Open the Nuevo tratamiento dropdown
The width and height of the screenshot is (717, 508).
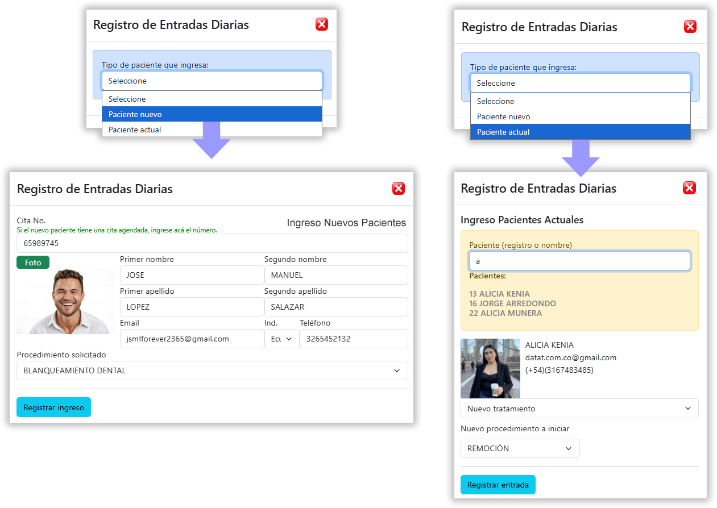[x=579, y=409]
